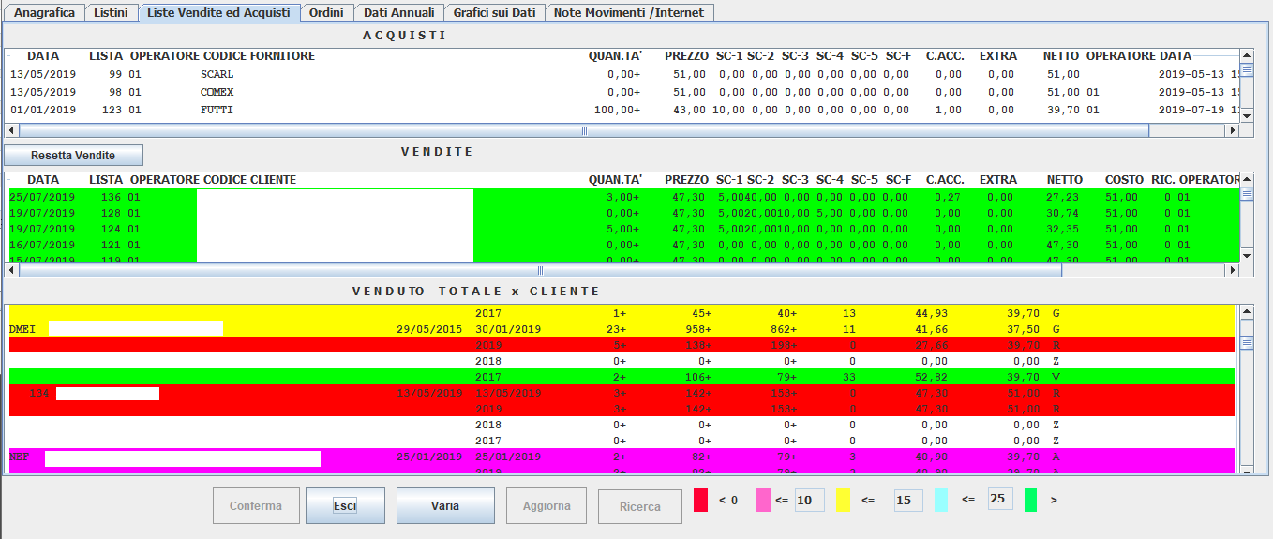Viewport: 1273px width, 539px height.
Task: Click the QUAN.TA' header in Acquisti
Action: [x=615, y=56]
